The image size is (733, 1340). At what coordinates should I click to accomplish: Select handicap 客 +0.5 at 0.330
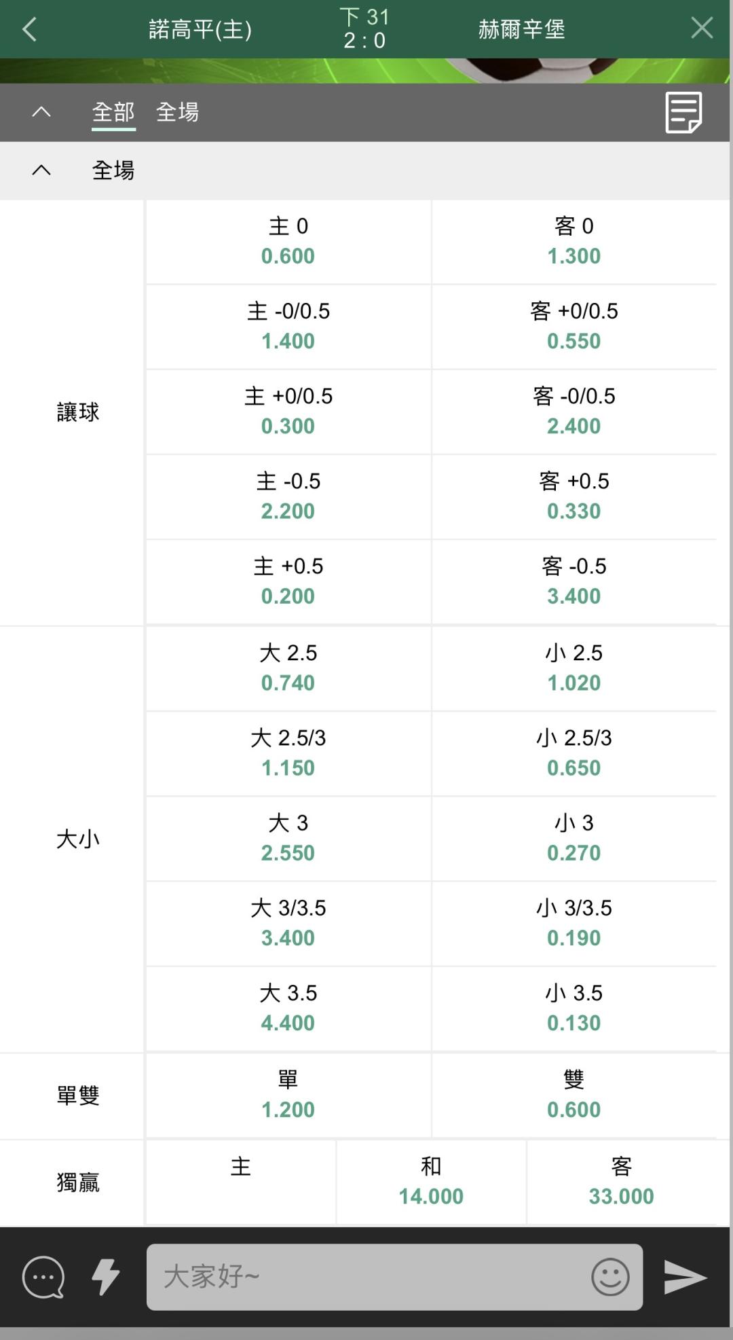click(574, 496)
